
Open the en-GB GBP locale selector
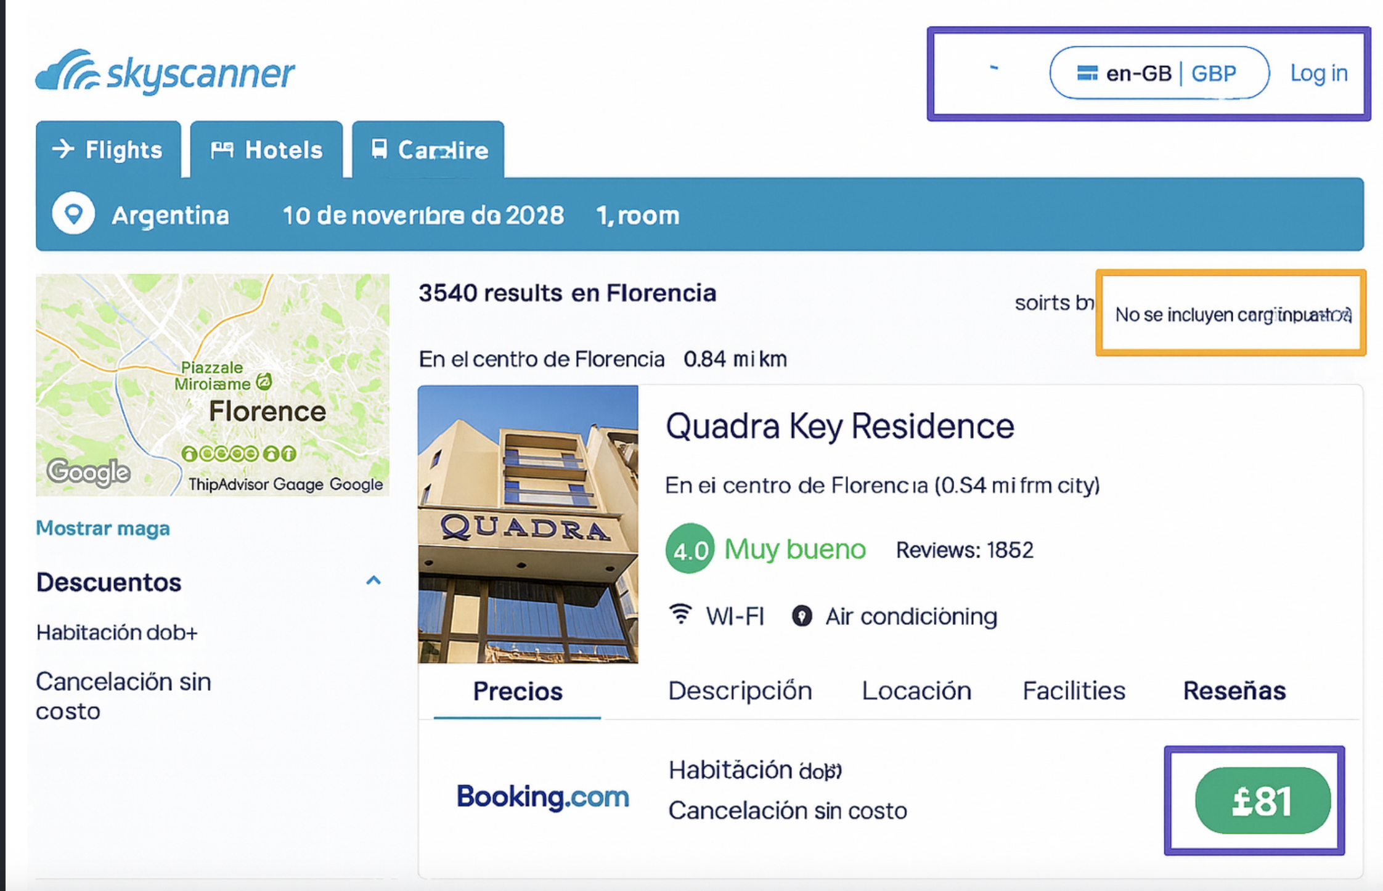point(1159,73)
